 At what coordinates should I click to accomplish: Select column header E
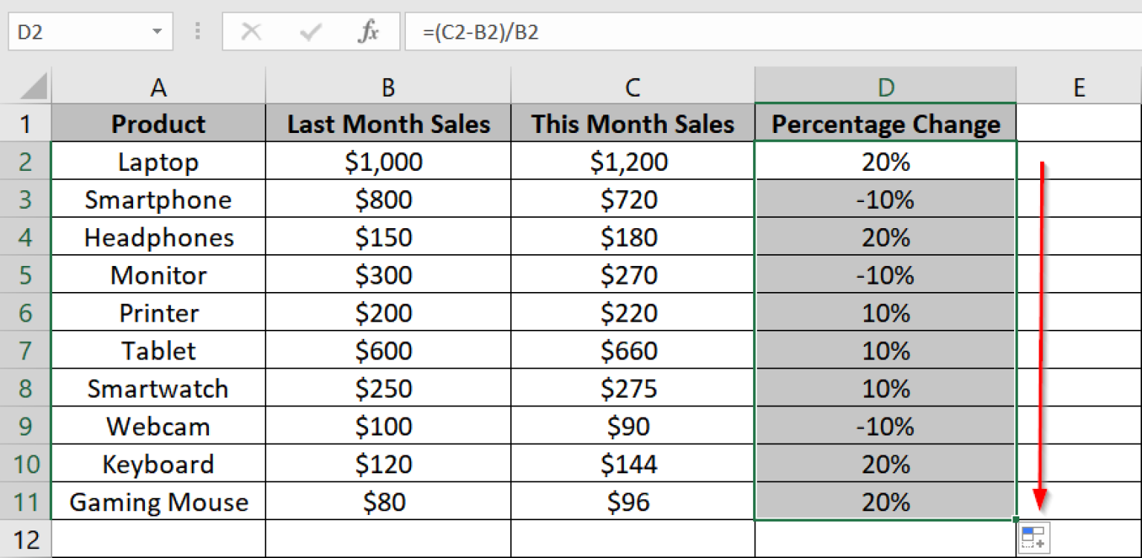pos(1079,86)
